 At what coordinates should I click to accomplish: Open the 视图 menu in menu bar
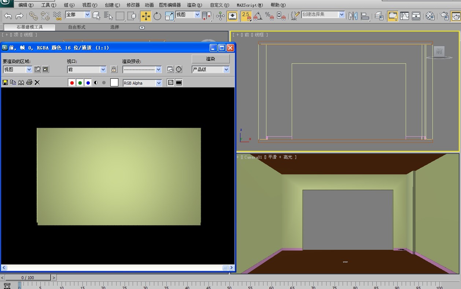[x=90, y=5]
